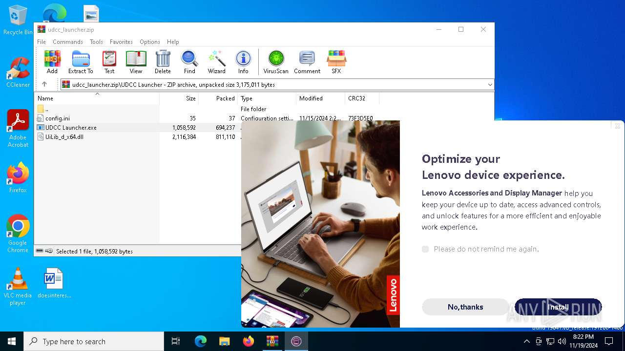Run the VirusScan toolbar icon
The width and height of the screenshot is (625, 351).
[x=276, y=62]
